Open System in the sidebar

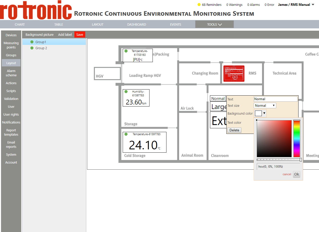[x=11, y=154]
